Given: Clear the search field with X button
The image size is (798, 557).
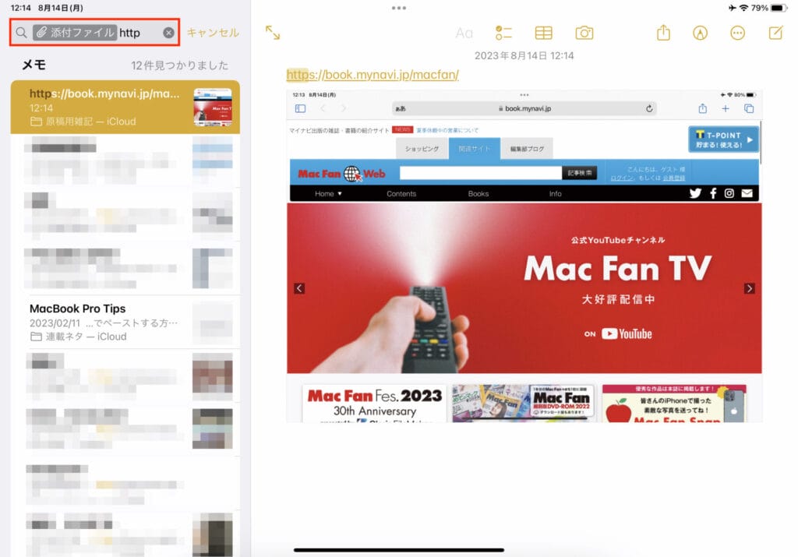Looking at the screenshot, I should click(x=168, y=33).
